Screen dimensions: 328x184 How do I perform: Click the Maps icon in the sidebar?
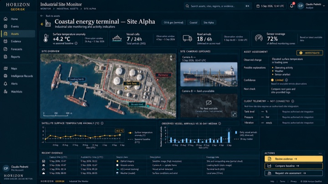click(x=5, y=69)
